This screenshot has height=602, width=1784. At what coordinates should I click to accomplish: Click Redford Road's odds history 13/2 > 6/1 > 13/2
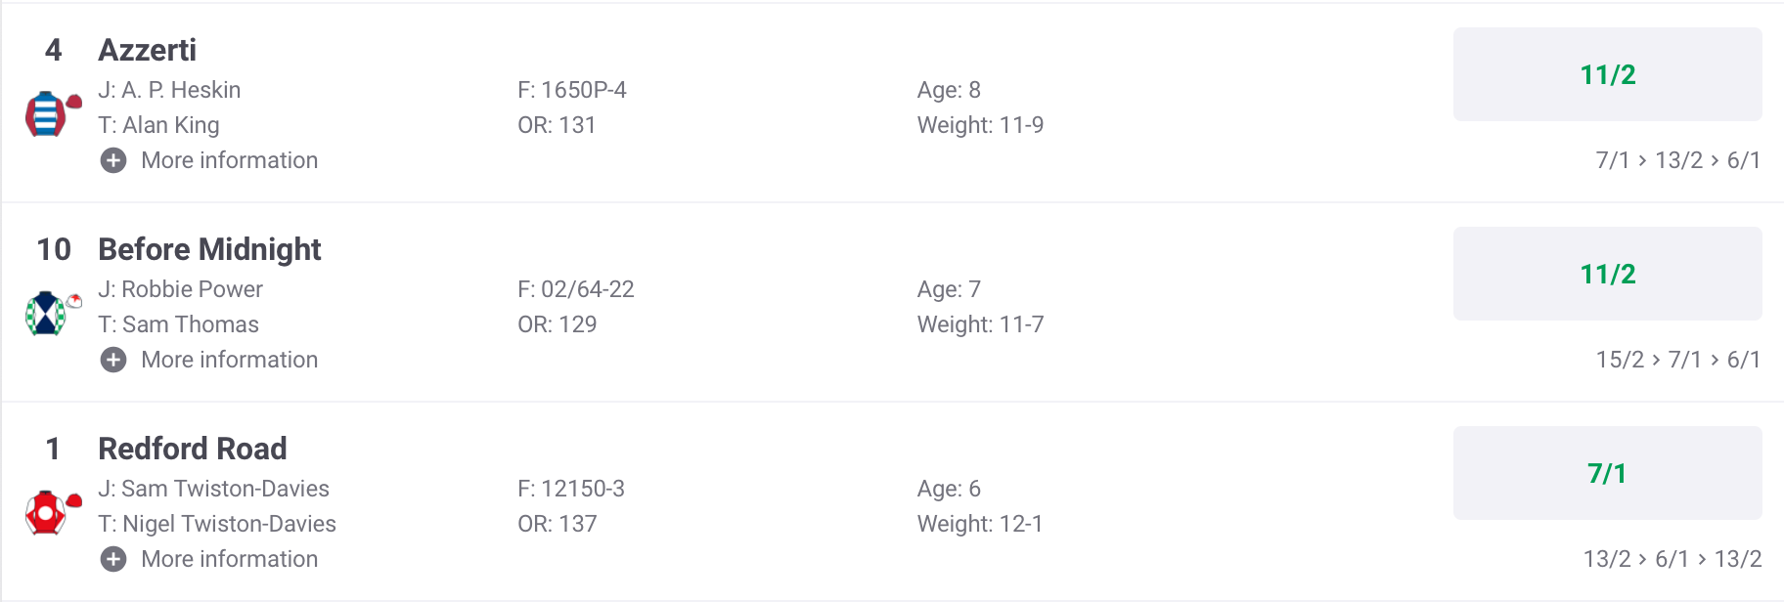point(1672,559)
